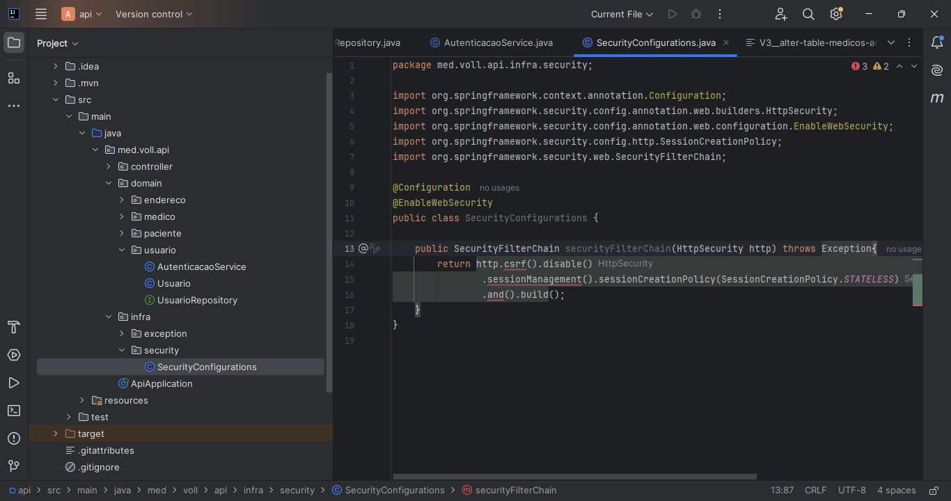Expand the .idea folder
Viewport: 951px width, 501px height.
tap(56, 66)
